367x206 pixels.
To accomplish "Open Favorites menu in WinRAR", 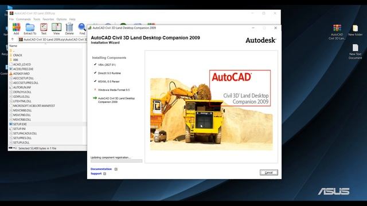I will tap(48, 19).
